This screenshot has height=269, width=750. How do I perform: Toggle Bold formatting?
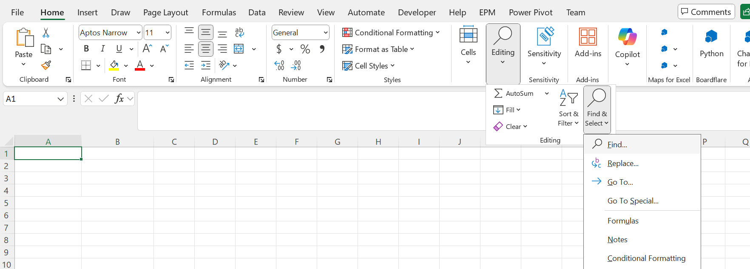coord(86,49)
